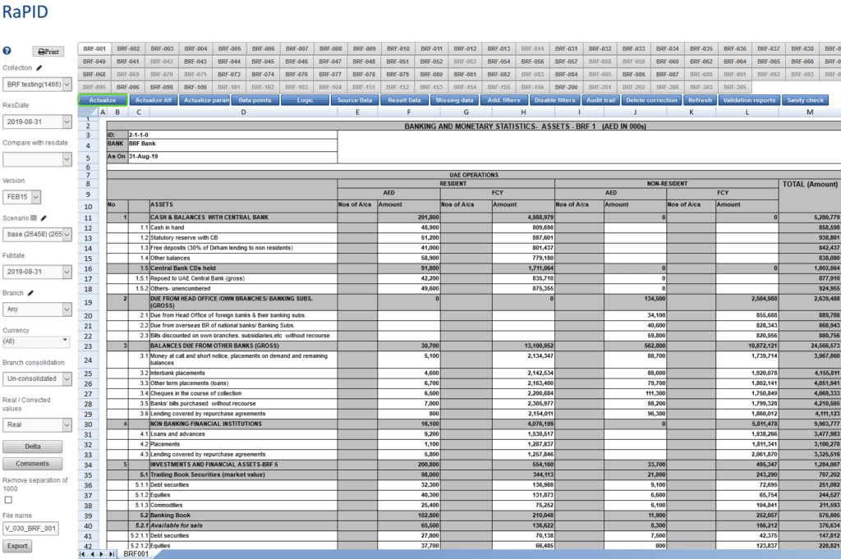
Task: Edit the Collection using the pencil icon
Action: point(39,67)
